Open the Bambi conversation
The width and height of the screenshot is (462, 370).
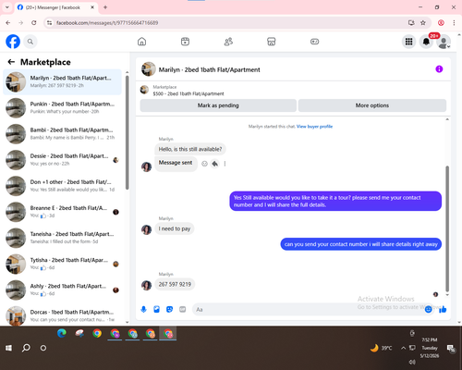coord(62,134)
